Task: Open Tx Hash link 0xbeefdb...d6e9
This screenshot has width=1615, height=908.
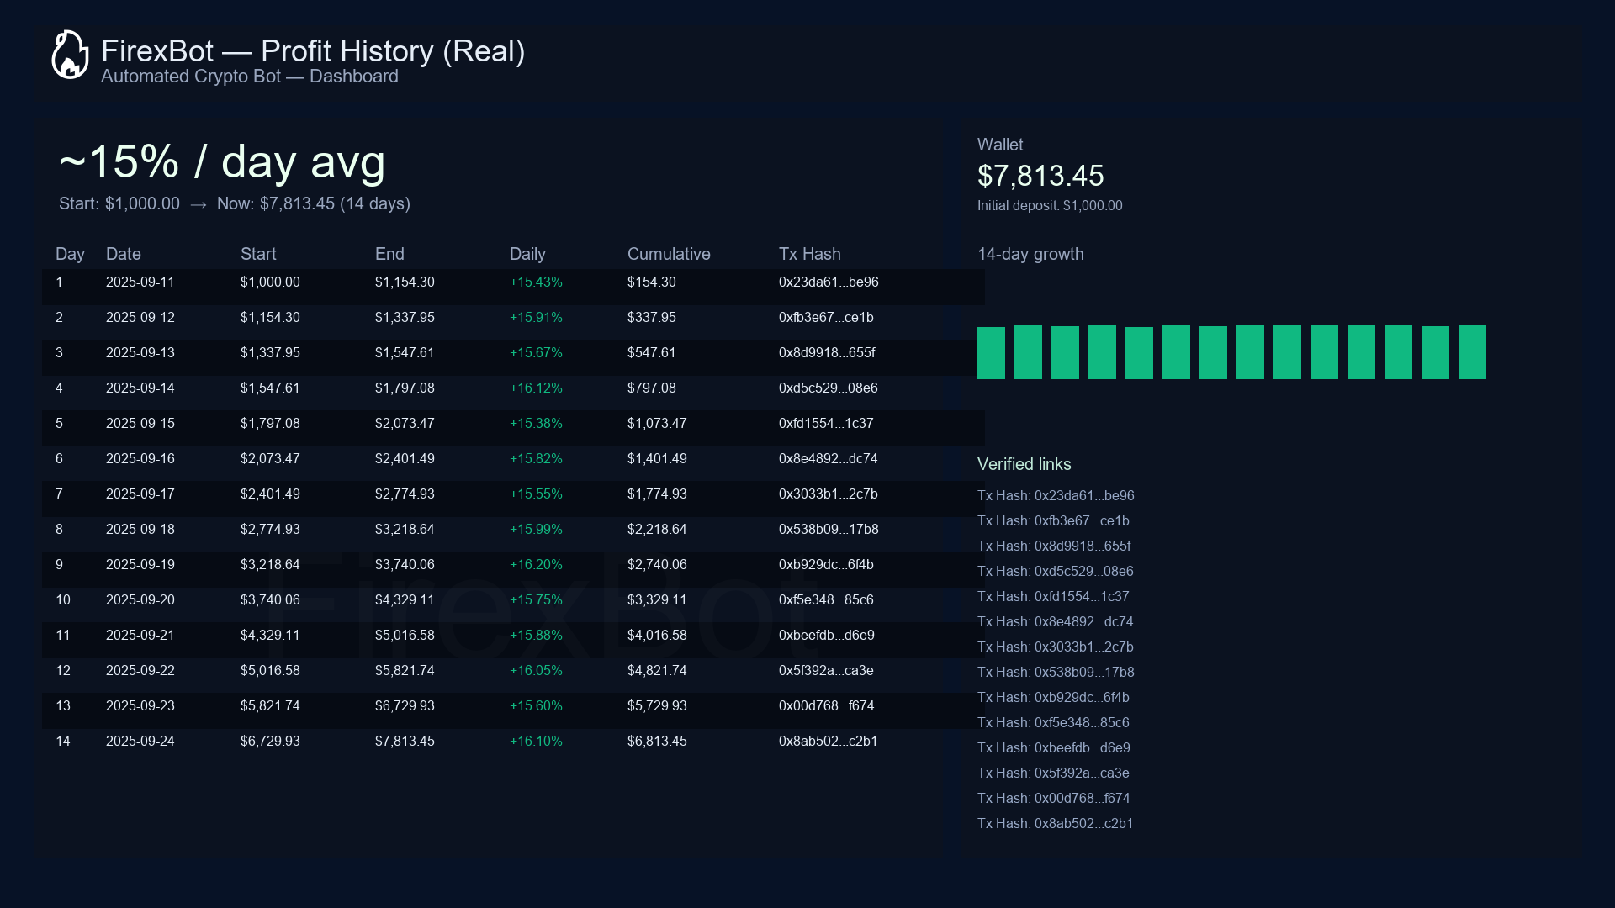Action: (1054, 747)
